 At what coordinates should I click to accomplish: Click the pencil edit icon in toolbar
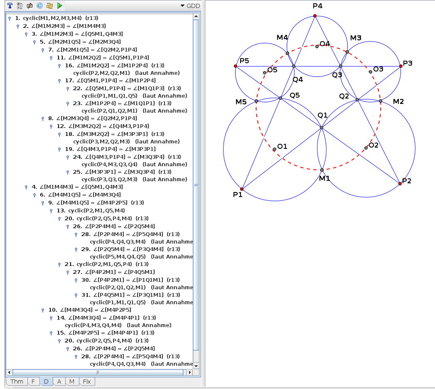[29, 6]
